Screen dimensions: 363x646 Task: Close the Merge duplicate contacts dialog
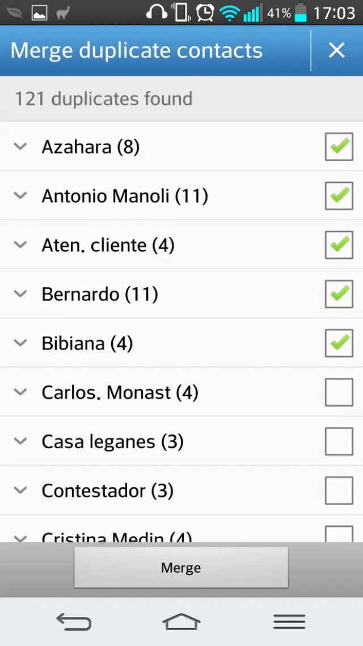pyautogui.click(x=336, y=51)
